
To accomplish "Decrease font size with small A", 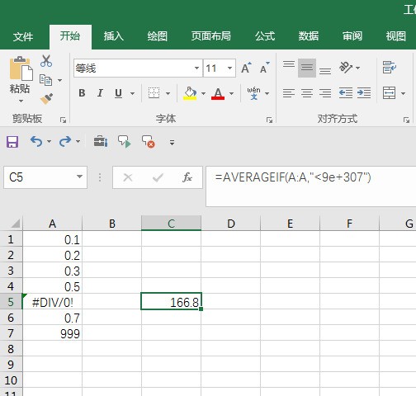I will click(x=265, y=68).
